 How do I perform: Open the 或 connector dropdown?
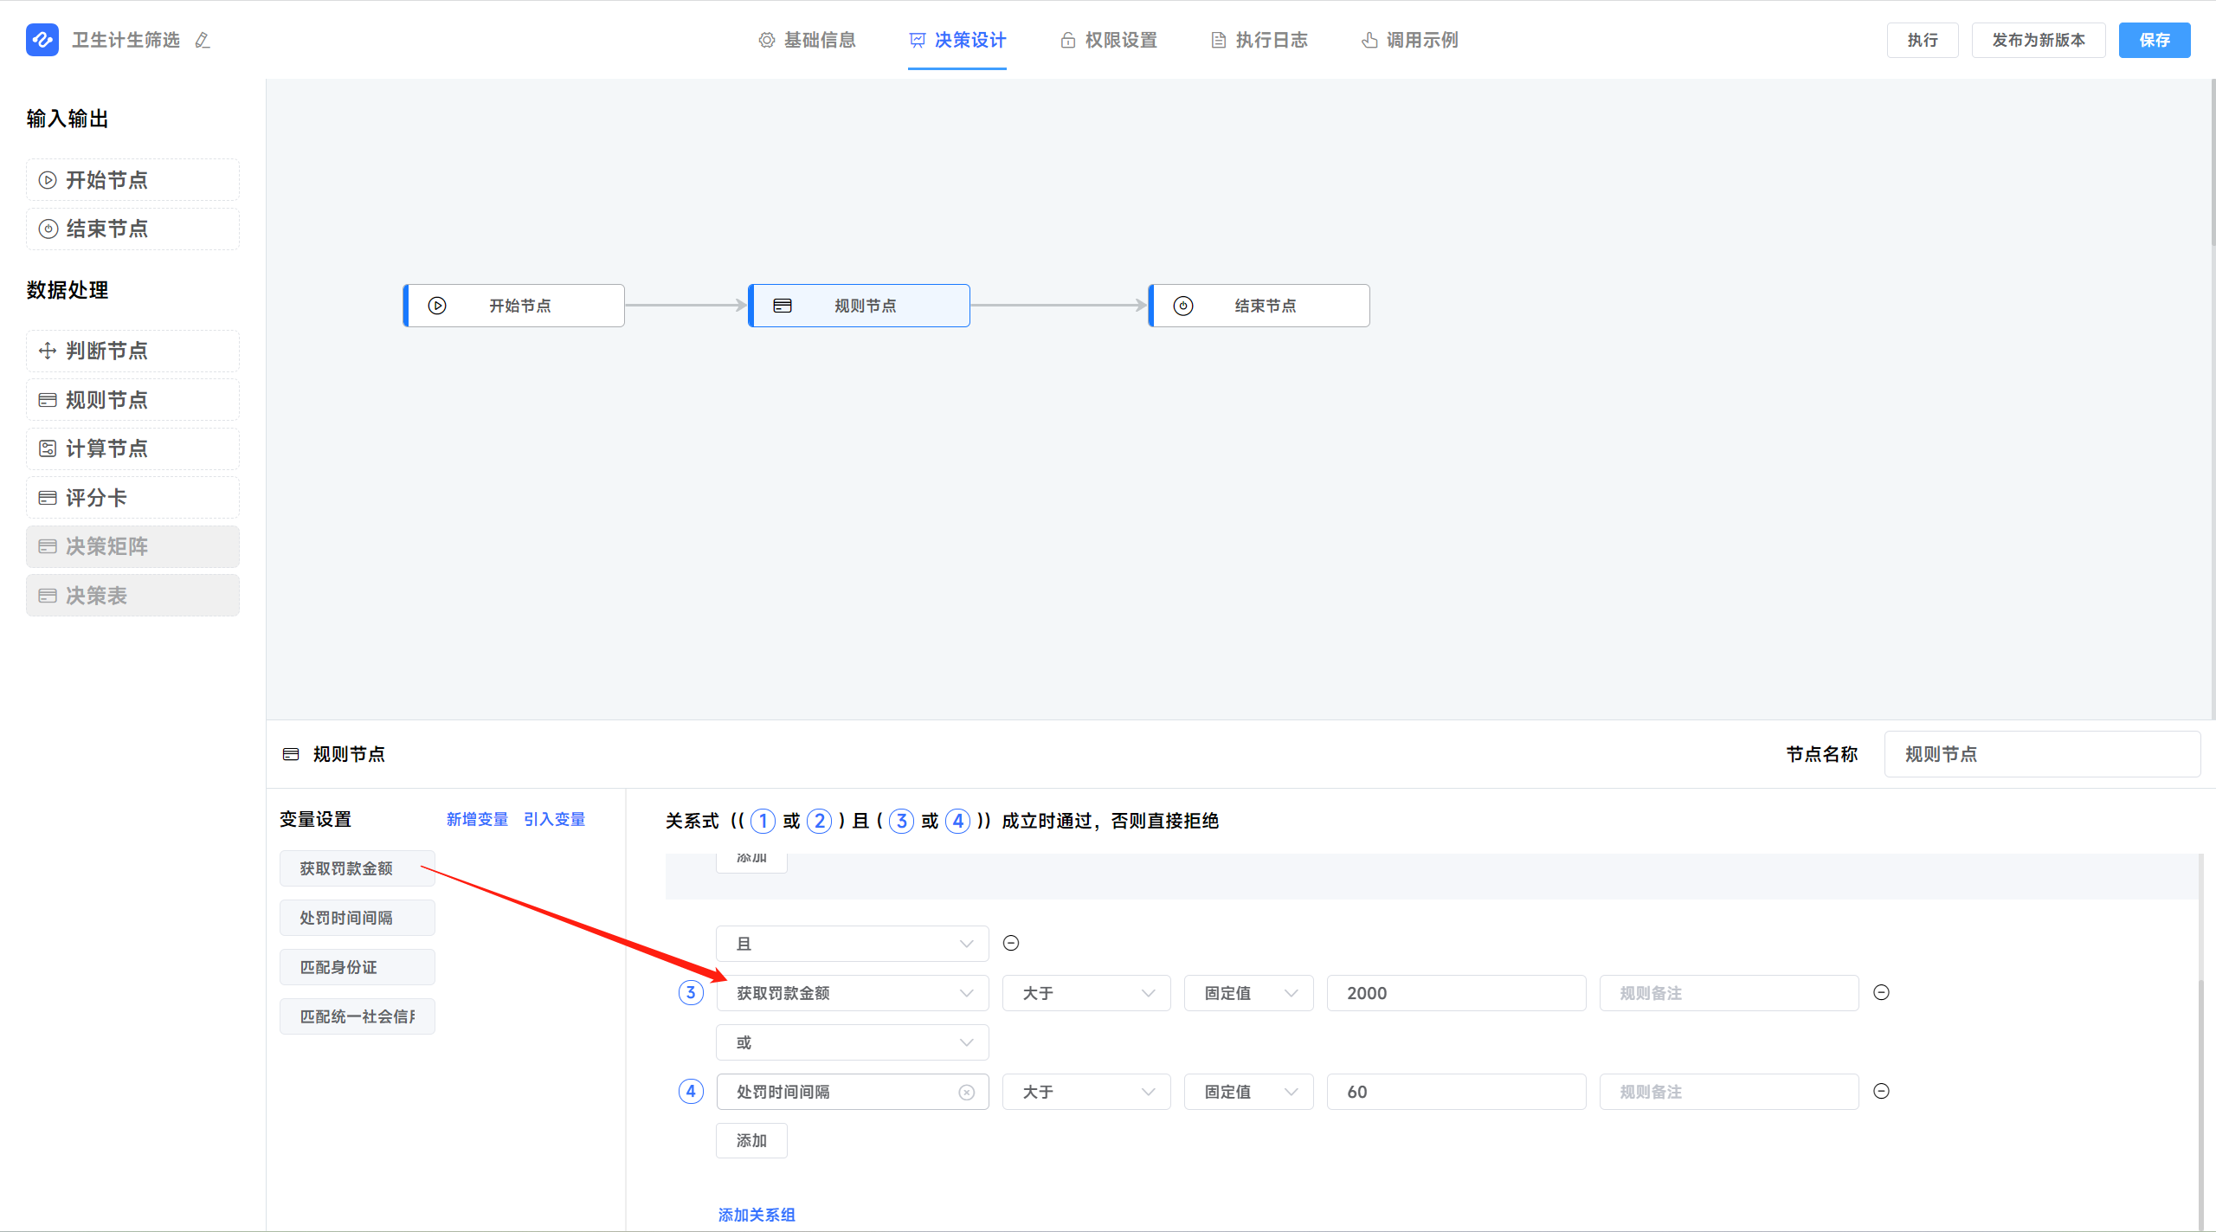(x=853, y=1042)
